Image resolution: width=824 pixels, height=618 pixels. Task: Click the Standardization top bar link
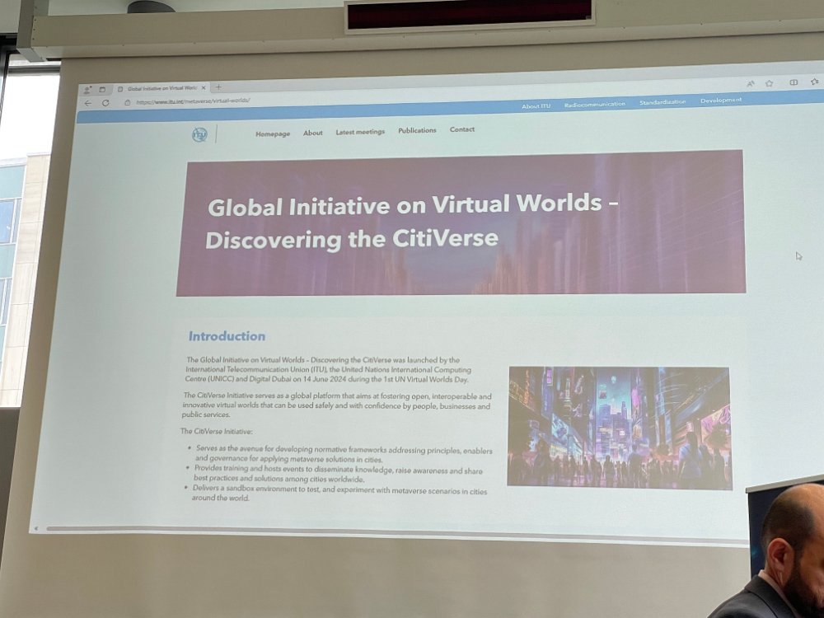[x=662, y=102]
